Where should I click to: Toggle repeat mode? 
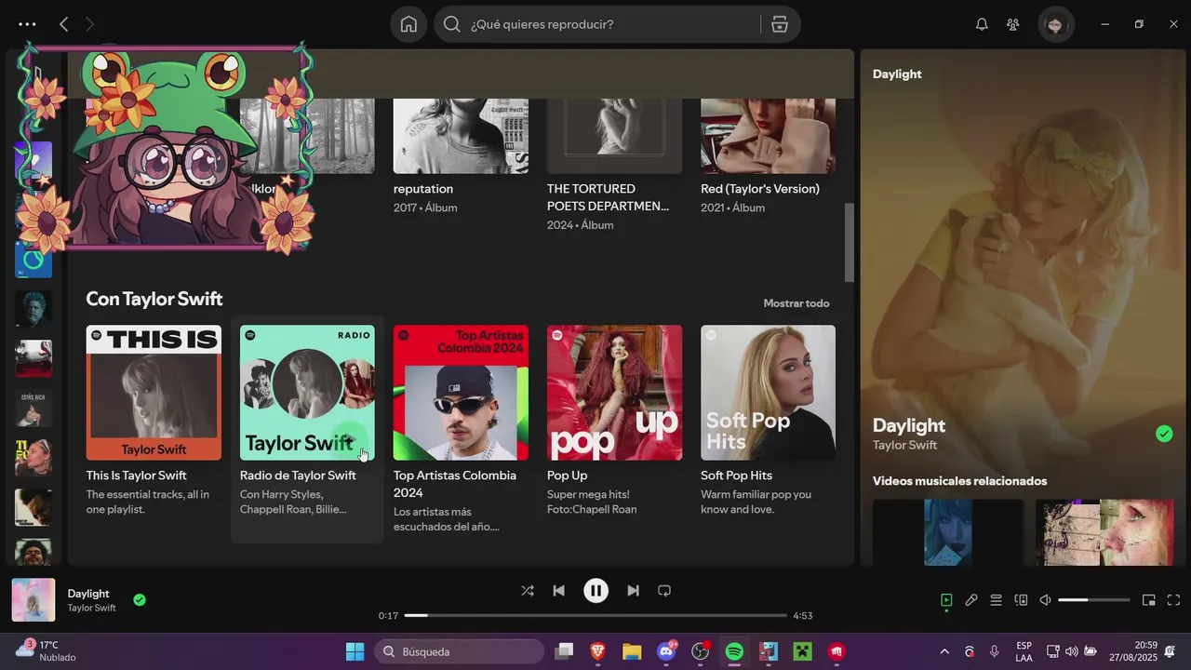(x=664, y=590)
